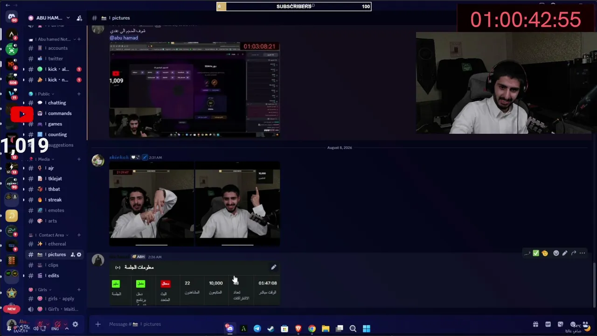Toggle headphone deafen in user panel
The width and height of the screenshot is (597, 336).
(57, 325)
